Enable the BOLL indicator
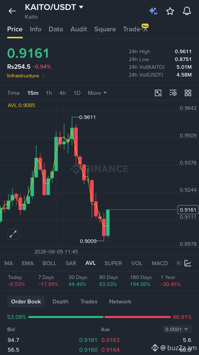 pos(49,263)
